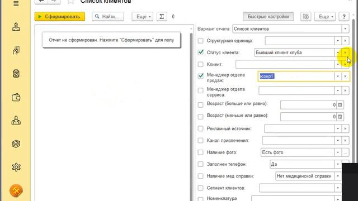
Task: Expand the Структурная единица dropdown arrow
Action: [x=338, y=41]
